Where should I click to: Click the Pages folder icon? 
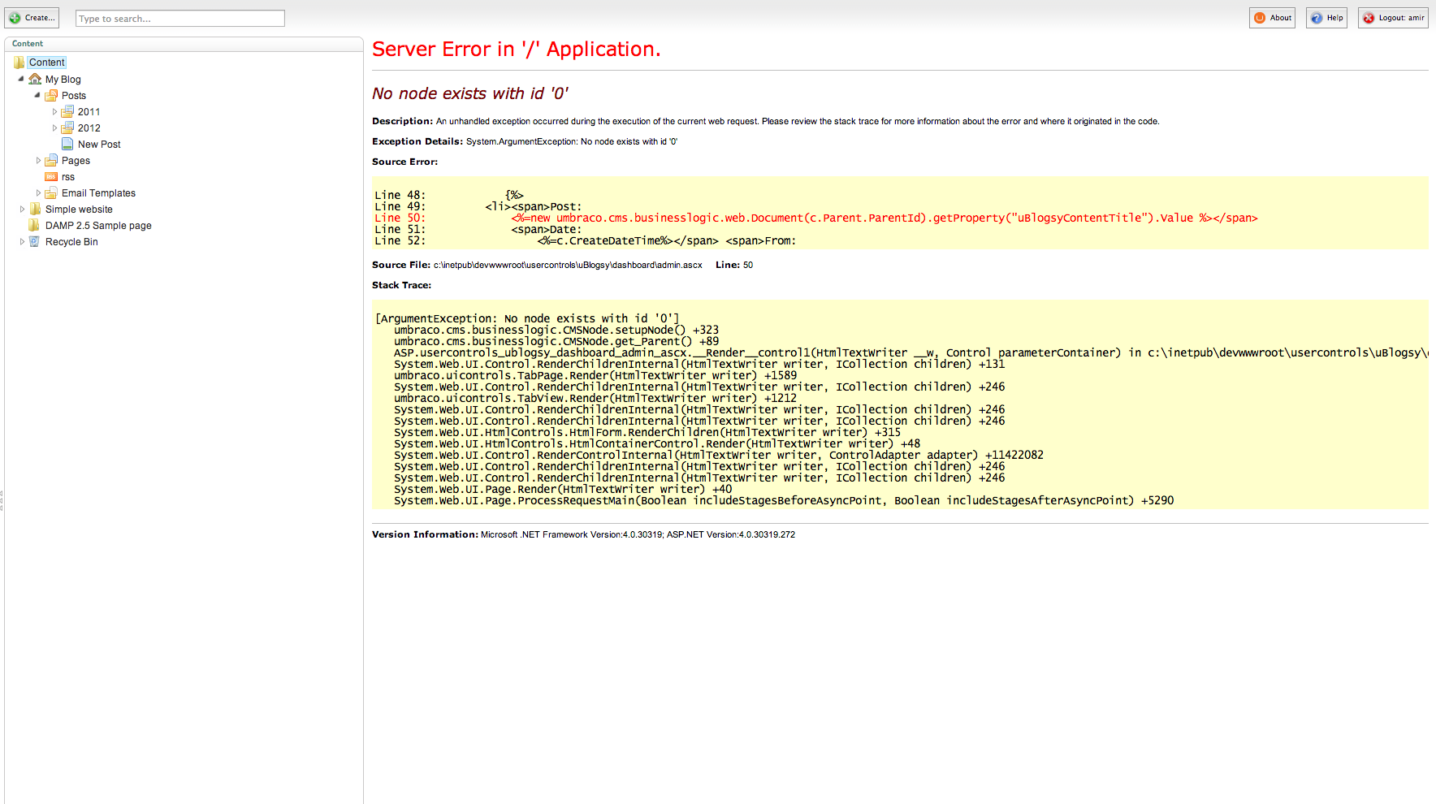point(51,160)
